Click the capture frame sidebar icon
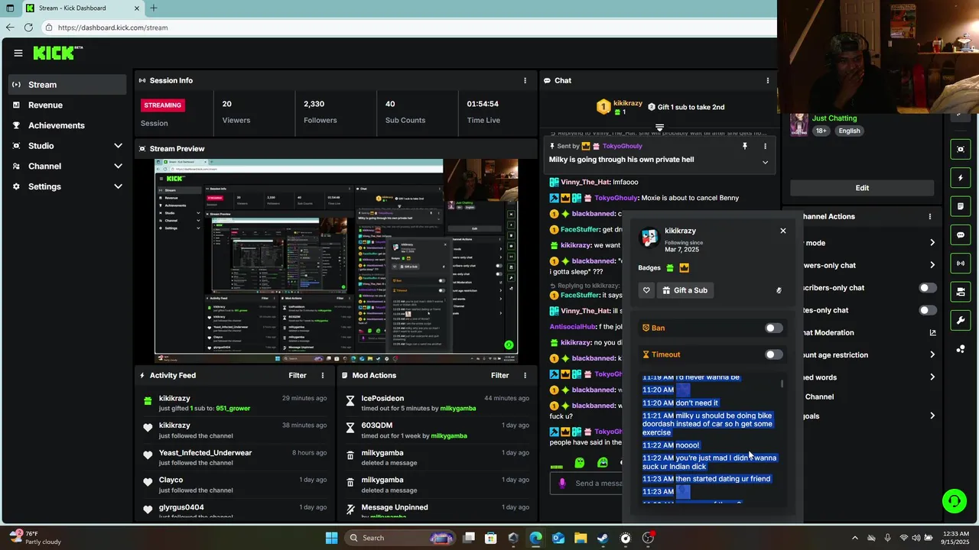 coord(961,149)
